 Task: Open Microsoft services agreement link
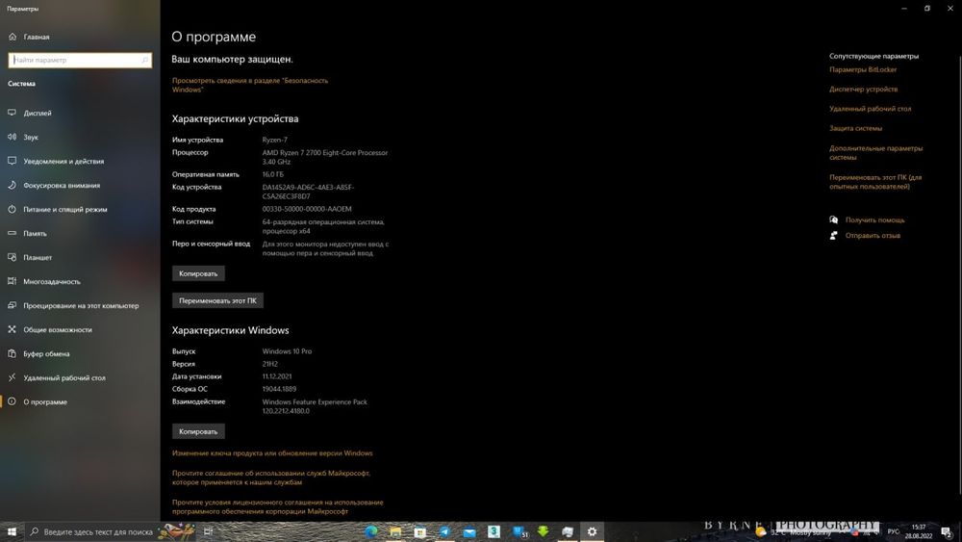271,477
